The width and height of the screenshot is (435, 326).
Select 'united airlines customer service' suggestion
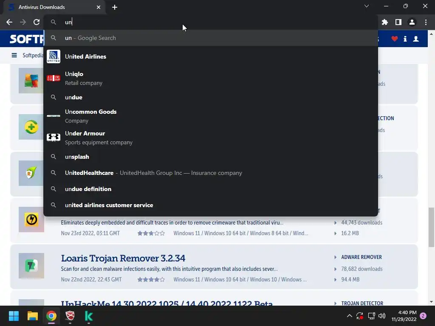pyautogui.click(x=211, y=205)
